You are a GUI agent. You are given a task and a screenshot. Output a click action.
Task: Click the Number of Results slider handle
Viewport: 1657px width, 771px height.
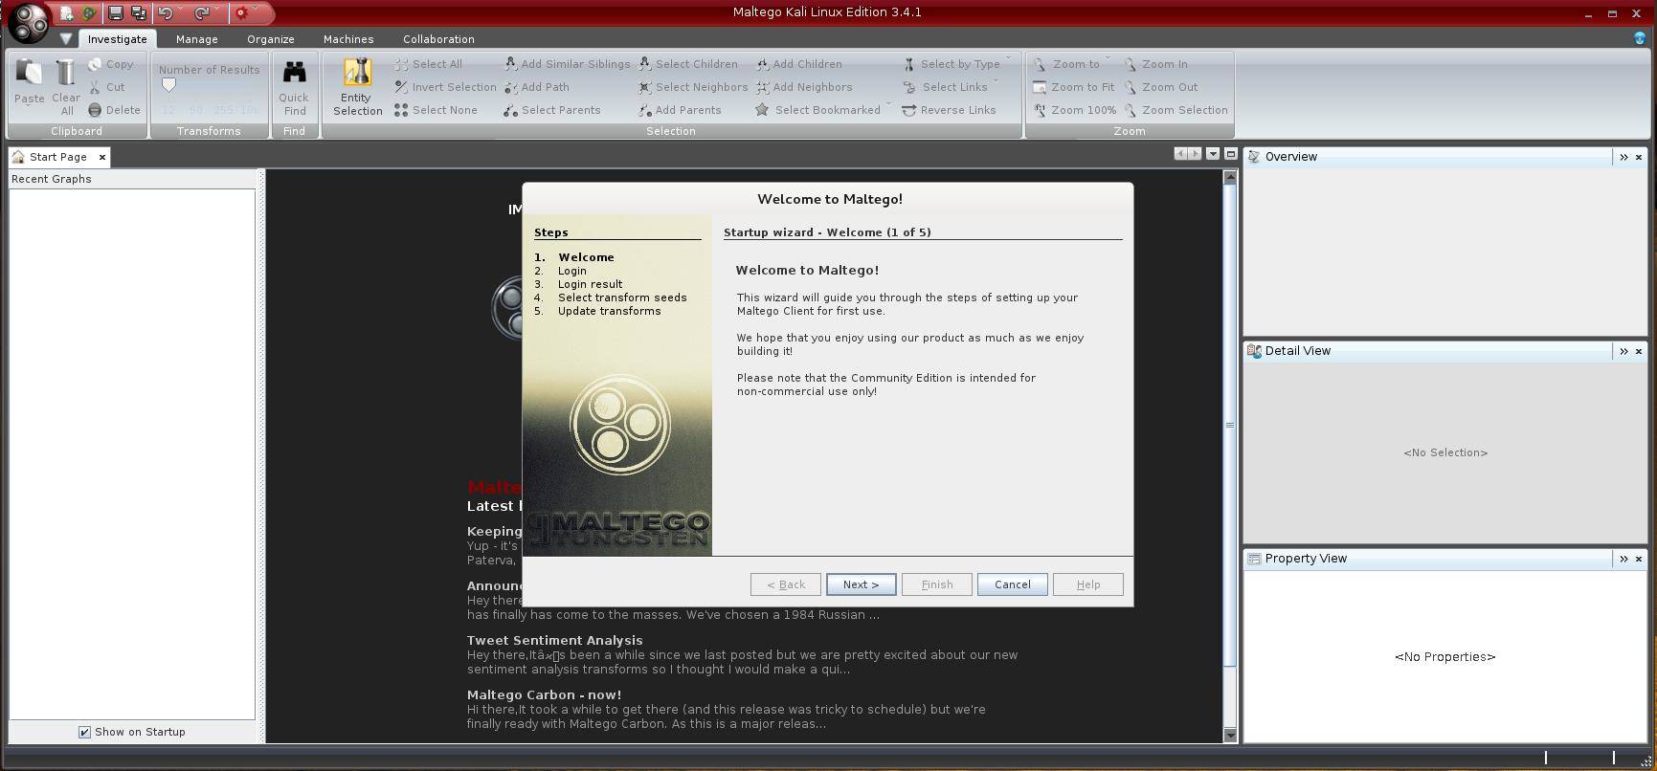[x=168, y=85]
